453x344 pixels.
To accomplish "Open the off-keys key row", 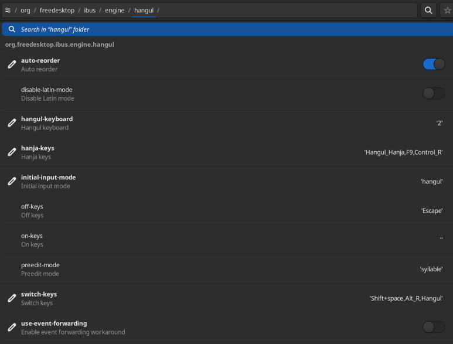I will click(x=226, y=210).
